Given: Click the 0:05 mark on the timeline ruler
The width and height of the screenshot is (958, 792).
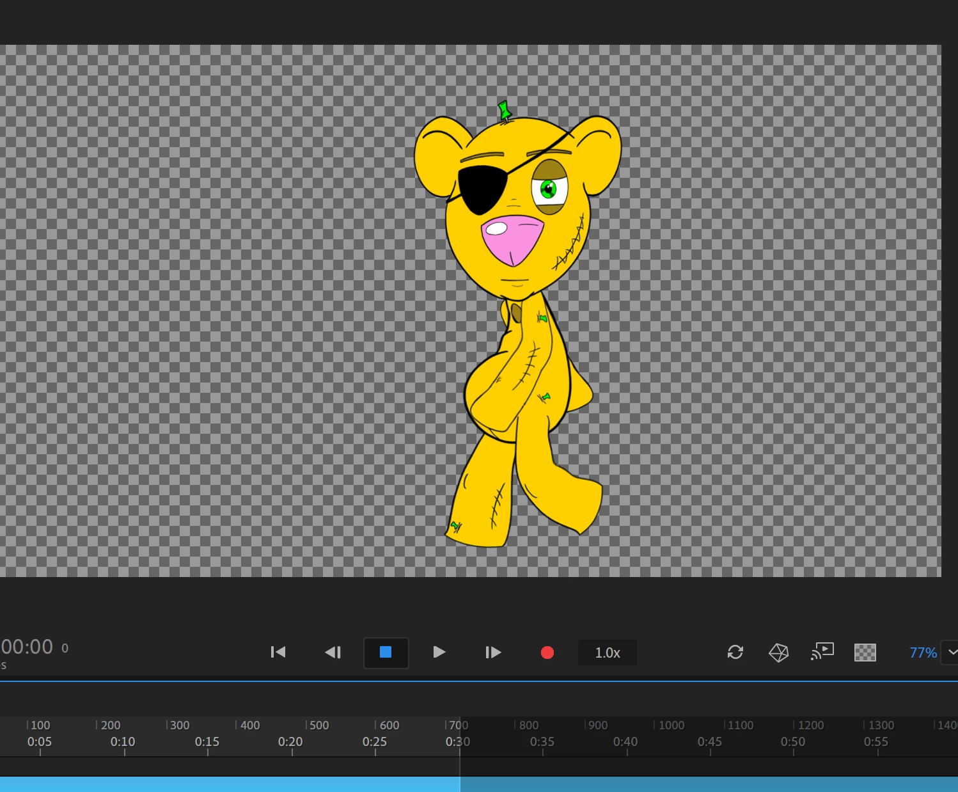Looking at the screenshot, I should tap(40, 742).
